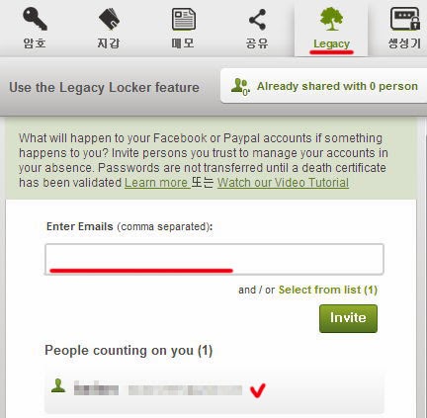
Task: Switch to the 암호 tab label
Action: click(x=35, y=43)
